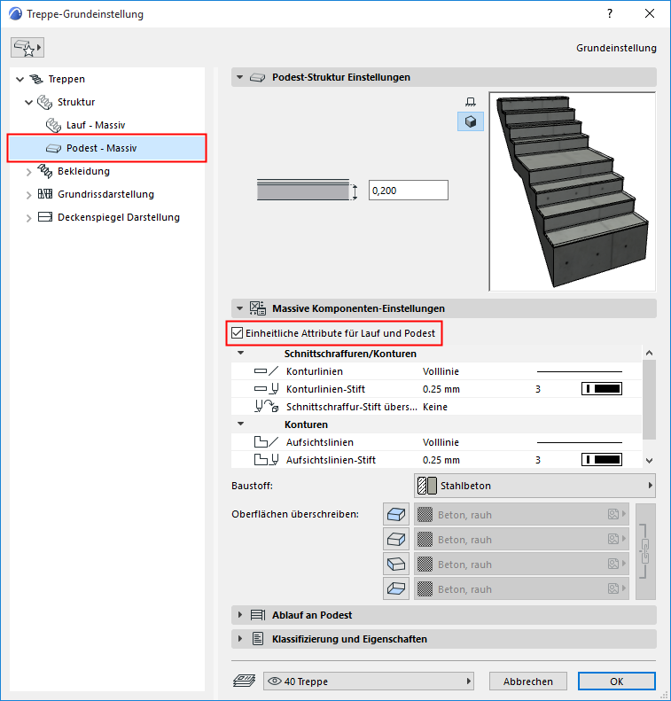671x701 pixels.
Task: Collapse the Treppen tree node
Action: 20,80
